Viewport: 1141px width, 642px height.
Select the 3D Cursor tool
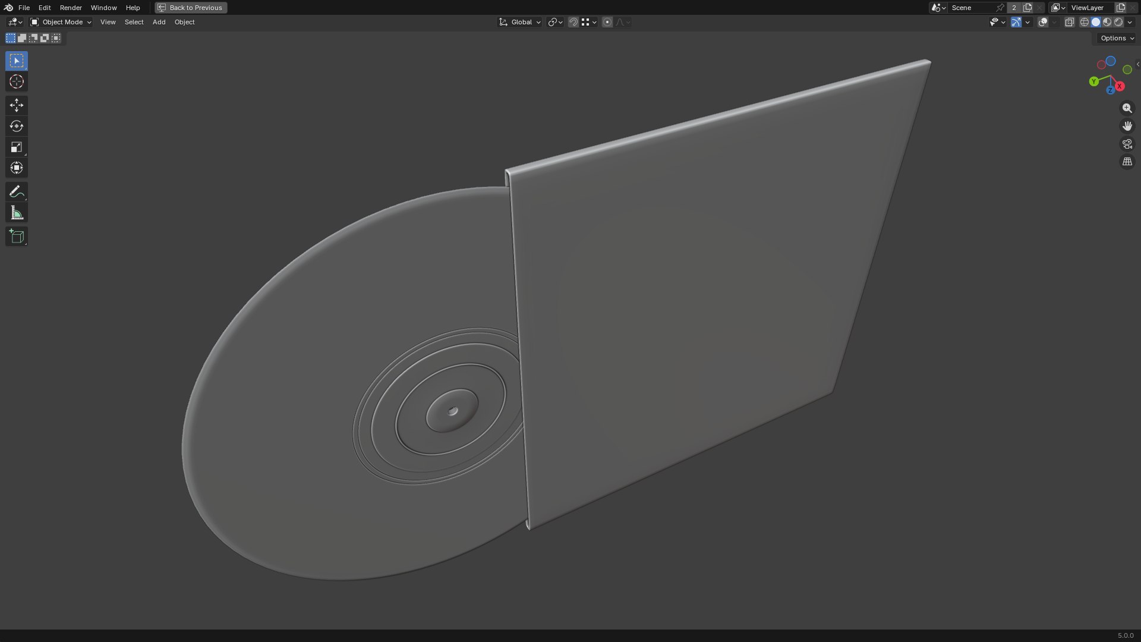pyautogui.click(x=17, y=81)
